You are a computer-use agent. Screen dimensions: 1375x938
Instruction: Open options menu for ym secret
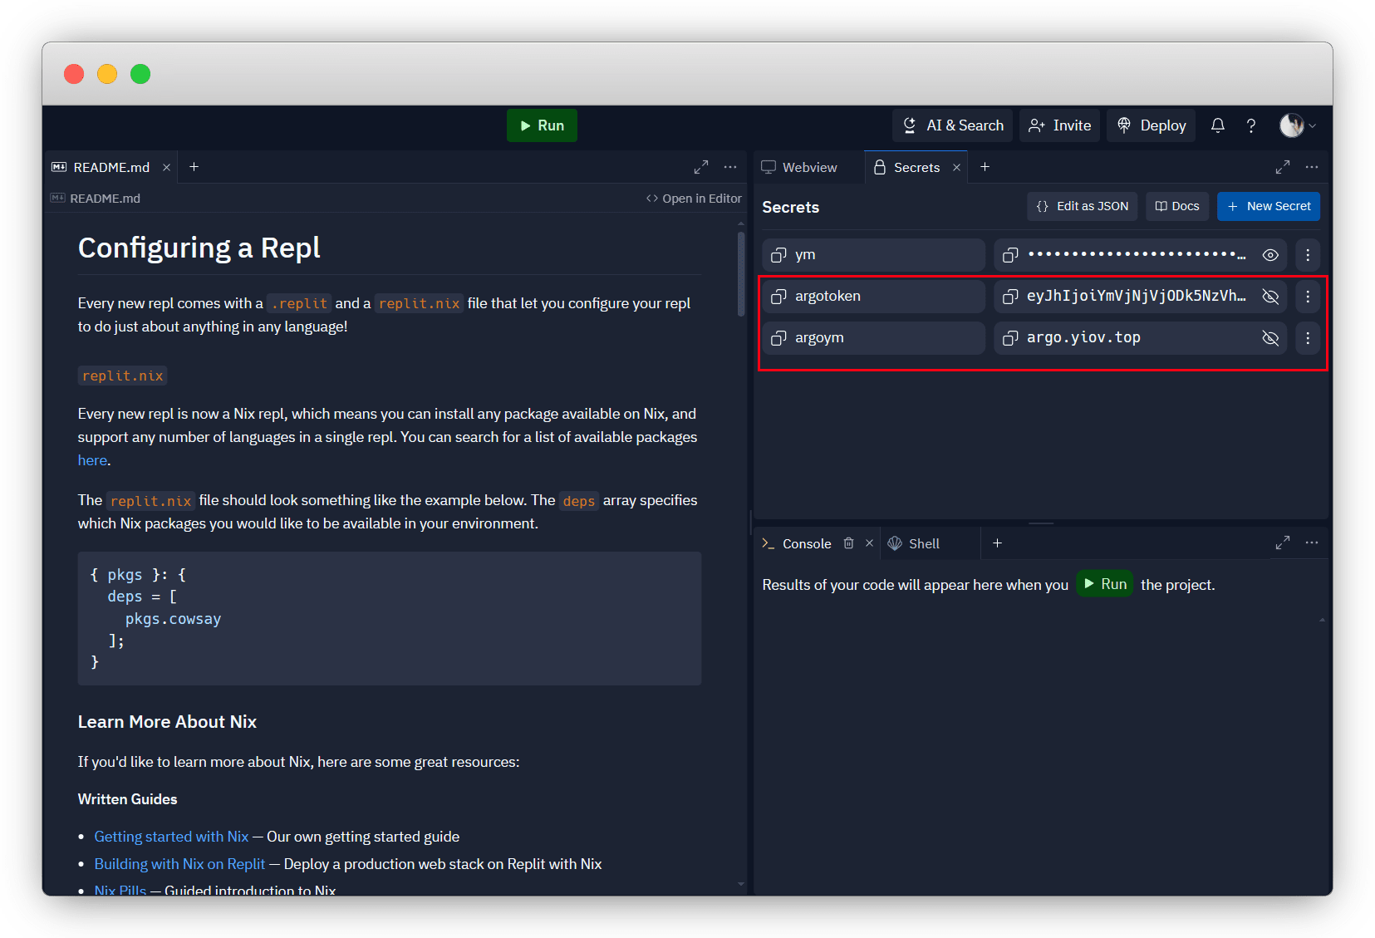(1308, 255)
